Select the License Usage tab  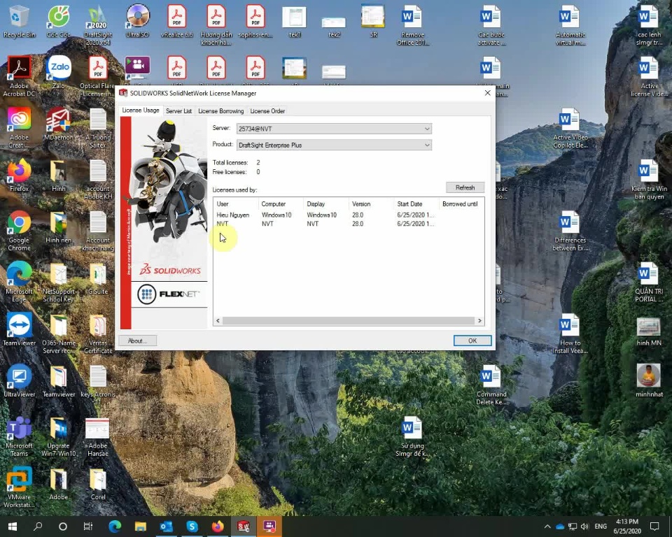tap(141, 110)
